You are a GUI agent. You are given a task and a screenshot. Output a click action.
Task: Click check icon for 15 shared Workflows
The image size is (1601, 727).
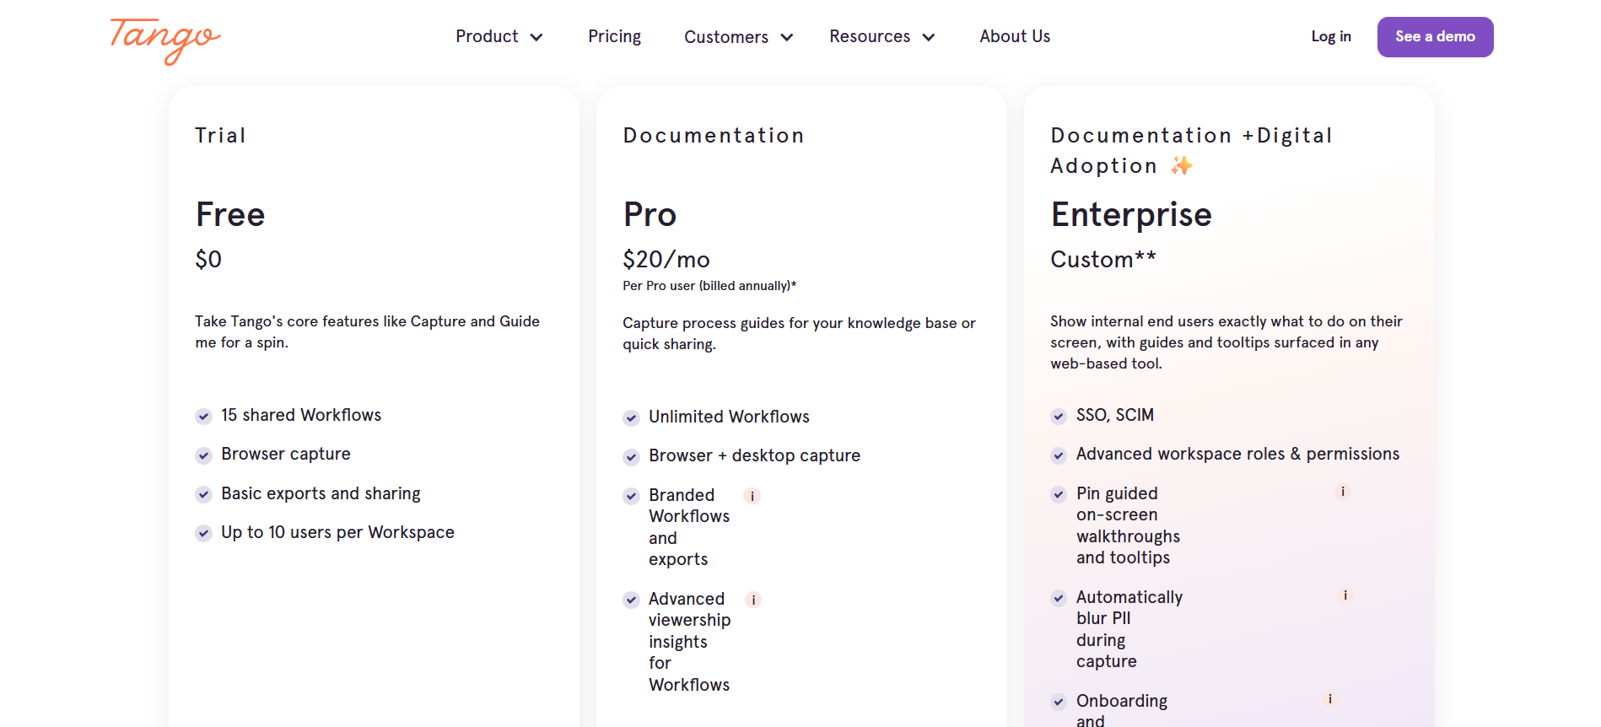click(203, 416)
